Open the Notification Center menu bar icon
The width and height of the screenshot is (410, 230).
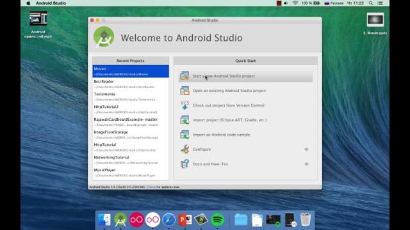point(381,3)
